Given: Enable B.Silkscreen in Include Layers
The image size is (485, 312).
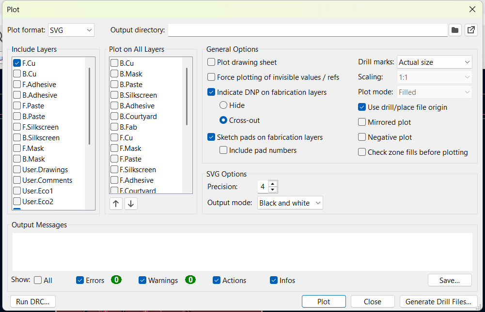Looking at the screenshot, I should (x=17, y=138).
